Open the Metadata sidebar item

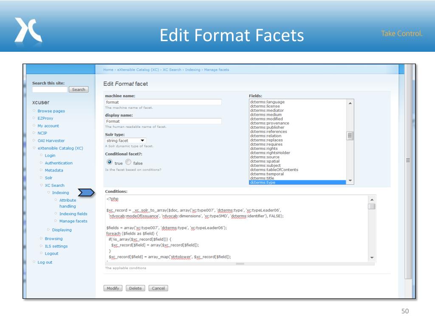coord(54,170)
